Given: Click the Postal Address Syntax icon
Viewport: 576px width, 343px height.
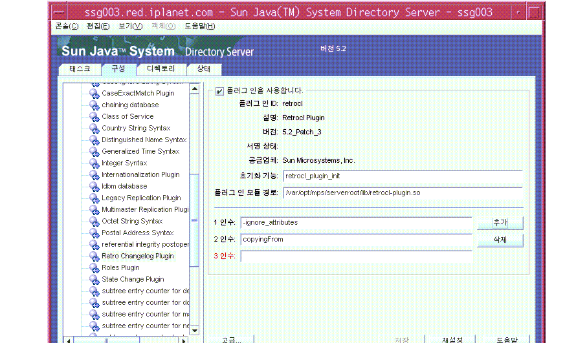Looking at the screenshot, I should 94,233.
